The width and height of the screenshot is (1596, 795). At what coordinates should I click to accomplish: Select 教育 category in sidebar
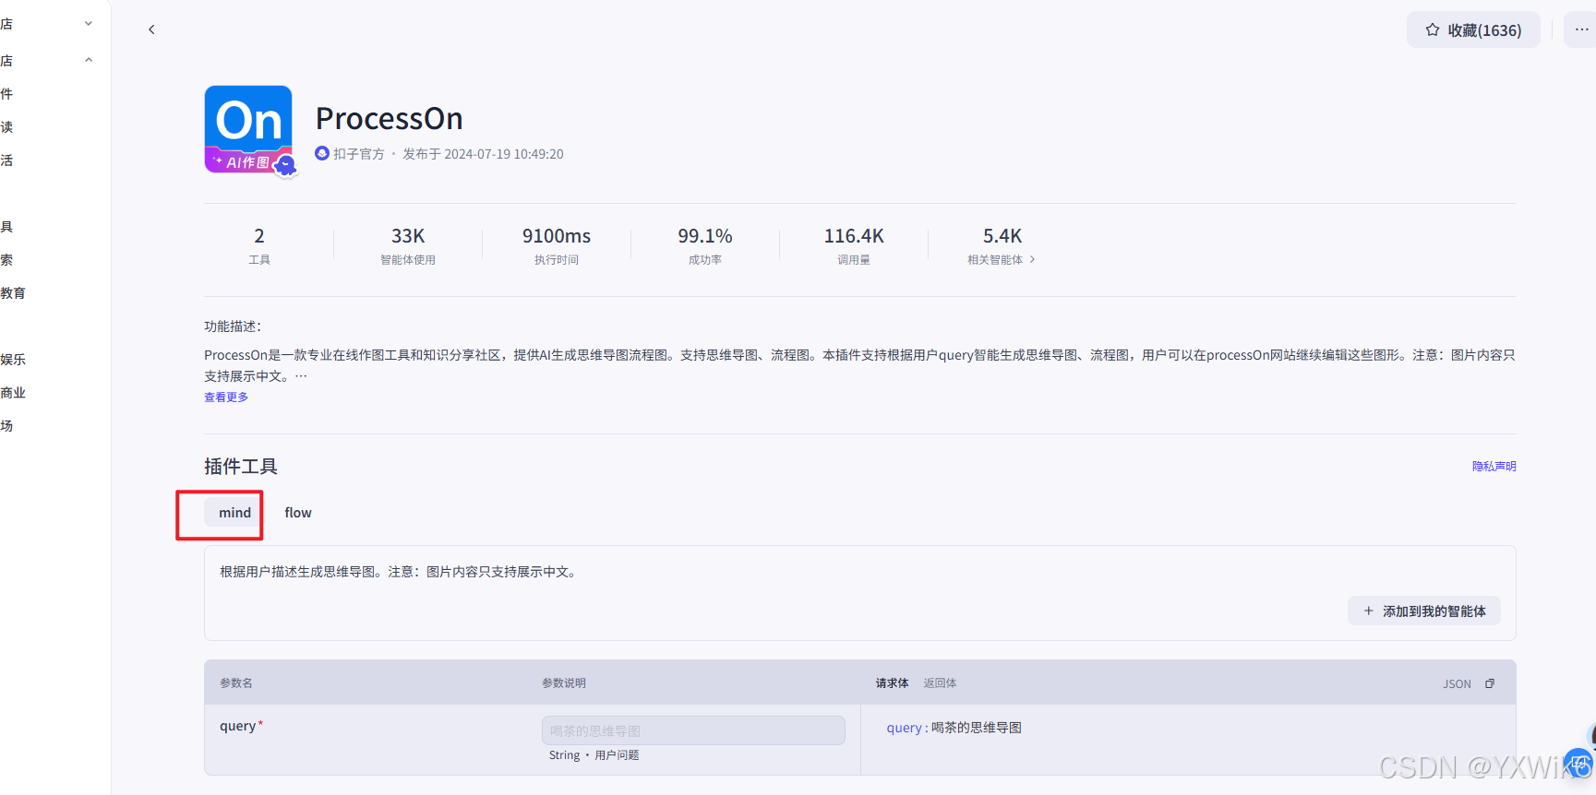click(x=13, y=293)
